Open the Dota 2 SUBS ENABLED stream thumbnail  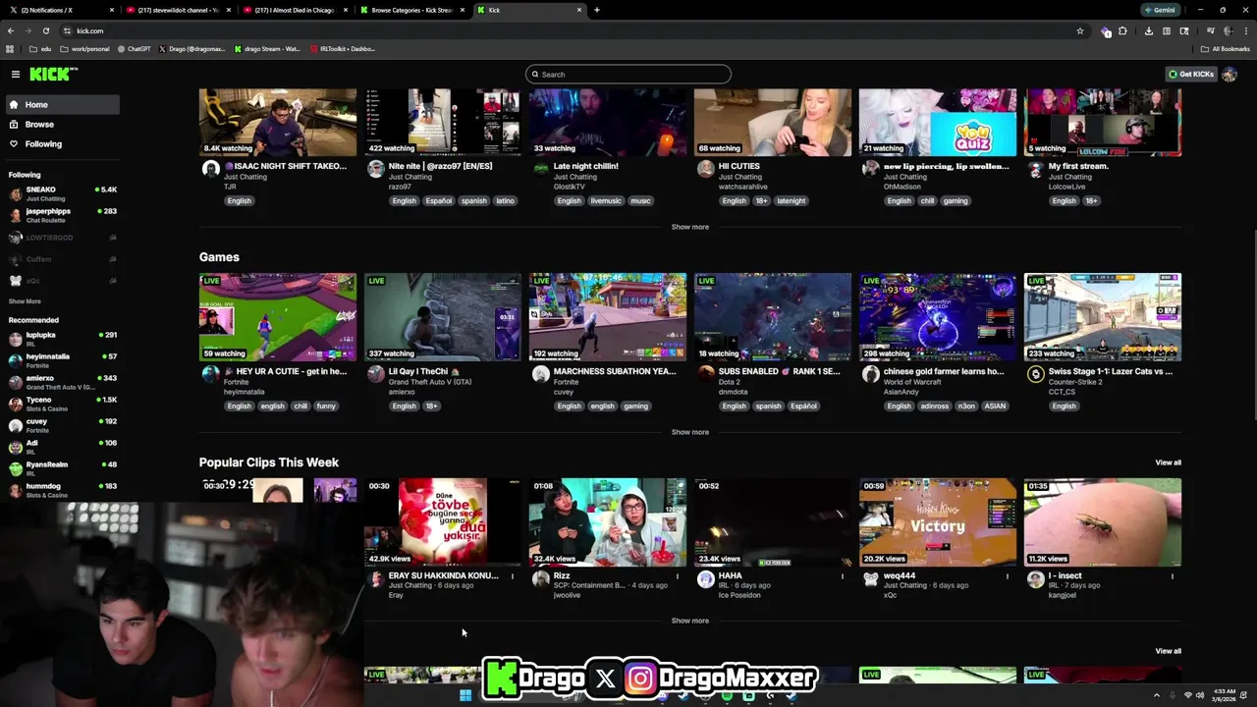[x=773, y=317]
